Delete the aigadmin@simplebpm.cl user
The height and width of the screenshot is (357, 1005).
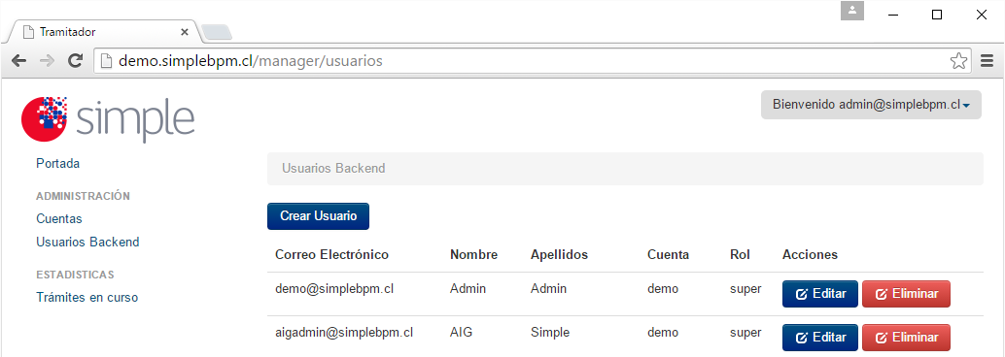[906, 338]
